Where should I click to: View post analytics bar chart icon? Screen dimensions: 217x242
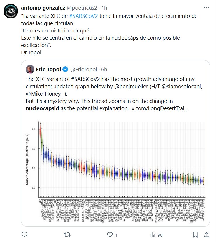click(153, 235)
